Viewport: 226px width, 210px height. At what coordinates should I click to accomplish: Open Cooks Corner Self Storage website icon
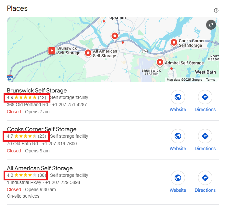coord(178,136)
